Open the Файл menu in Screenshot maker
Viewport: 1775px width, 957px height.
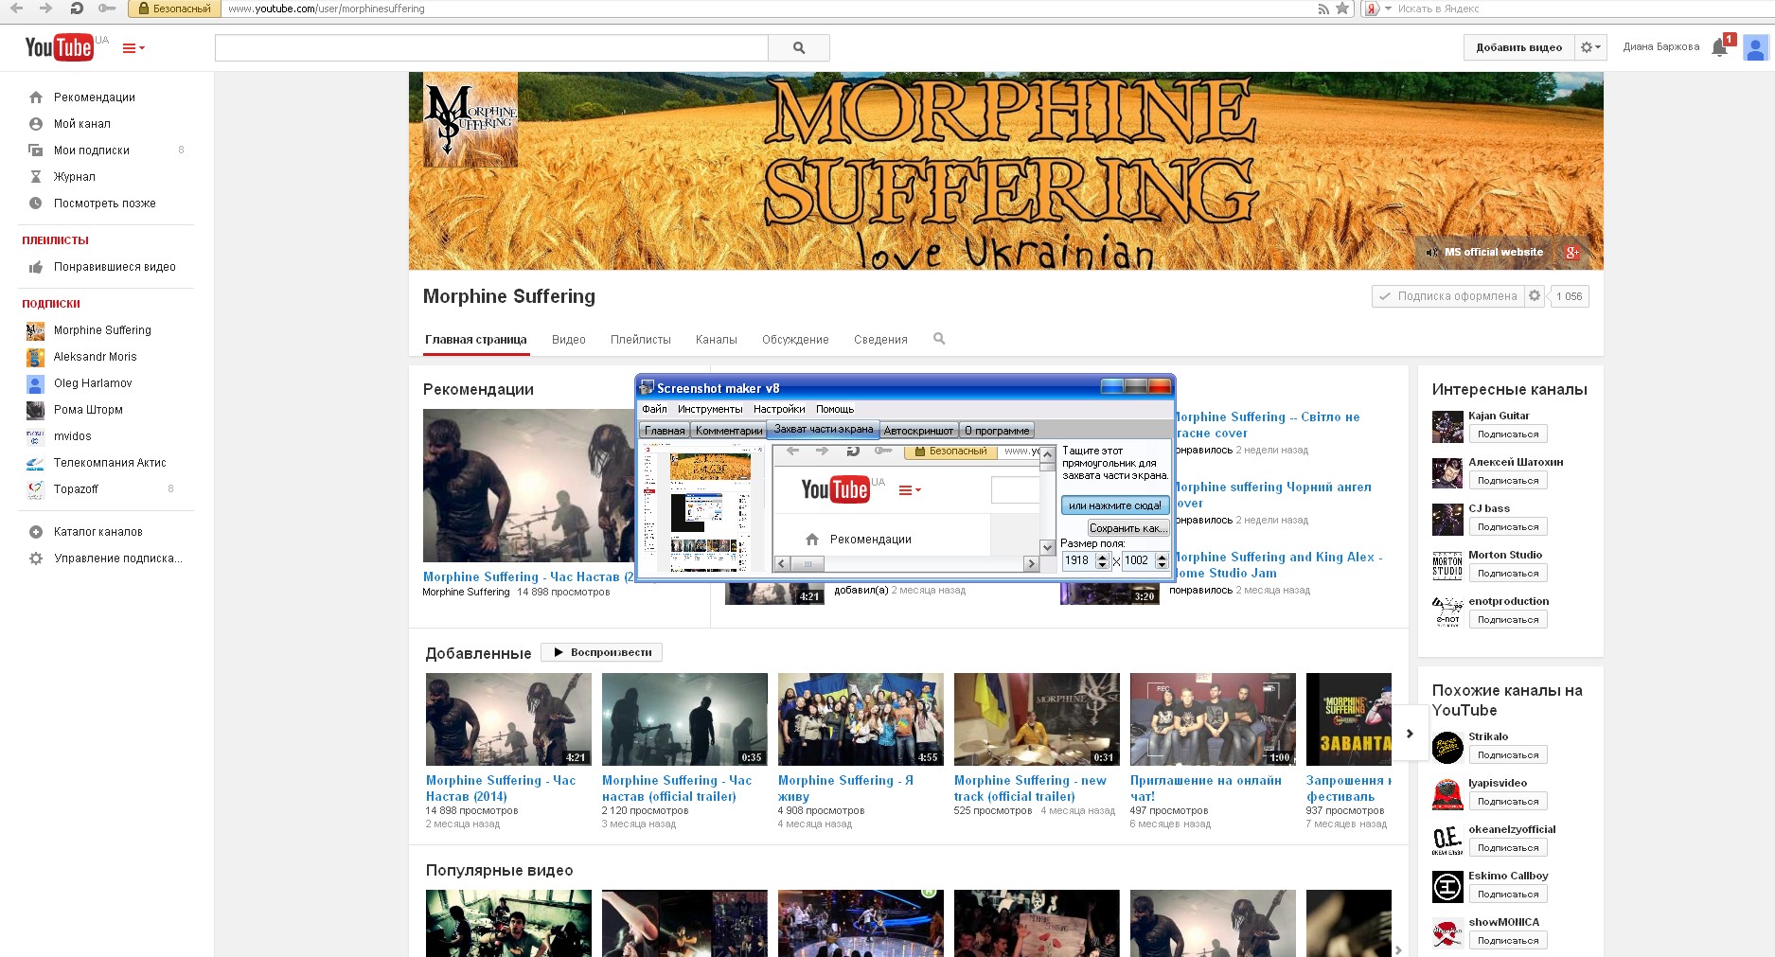[x=654, y=409]
